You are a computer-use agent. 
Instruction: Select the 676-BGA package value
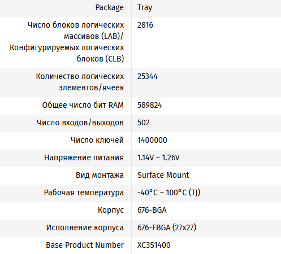click(x=152, y=210)
